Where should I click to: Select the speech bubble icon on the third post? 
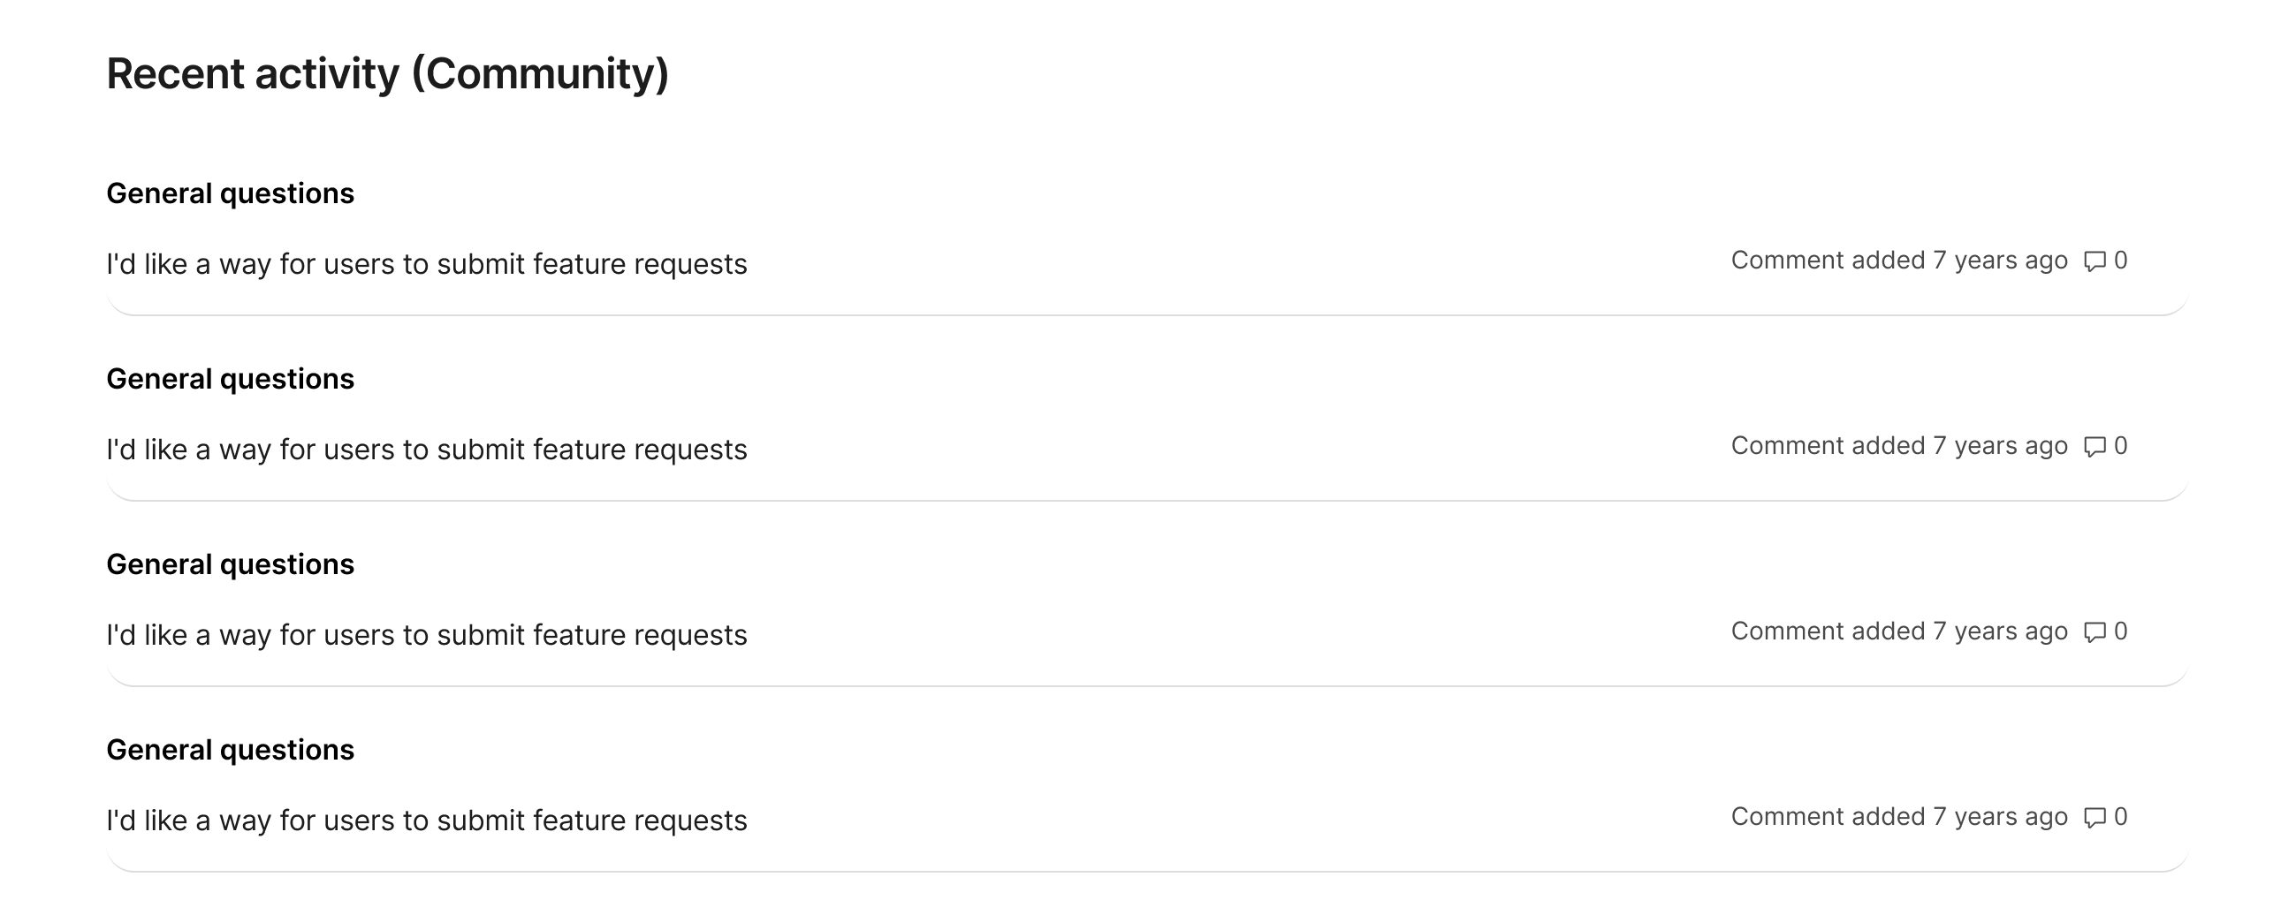[2094, 631]
